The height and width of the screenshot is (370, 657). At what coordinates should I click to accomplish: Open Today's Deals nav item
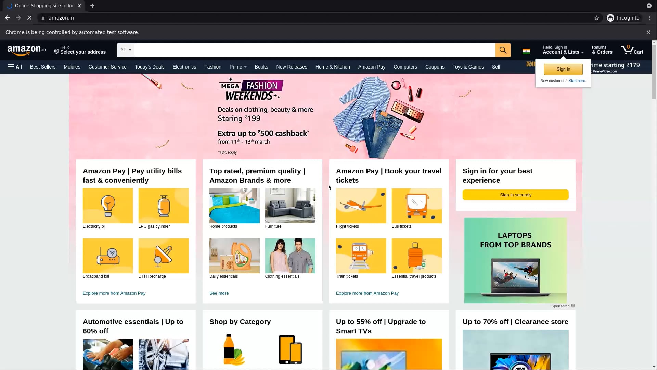click(150, 67)
